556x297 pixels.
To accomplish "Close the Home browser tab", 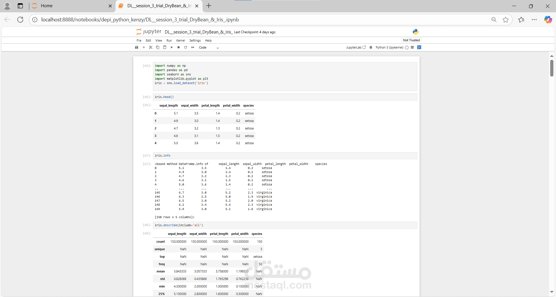I will (x=110, y=6).
